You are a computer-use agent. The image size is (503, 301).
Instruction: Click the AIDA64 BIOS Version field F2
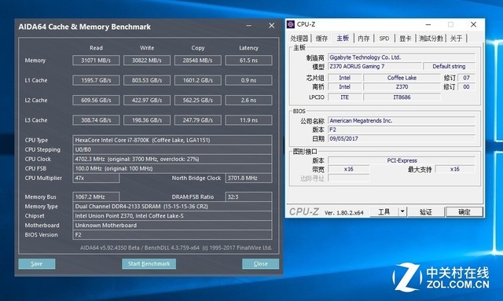pos(172,235)
